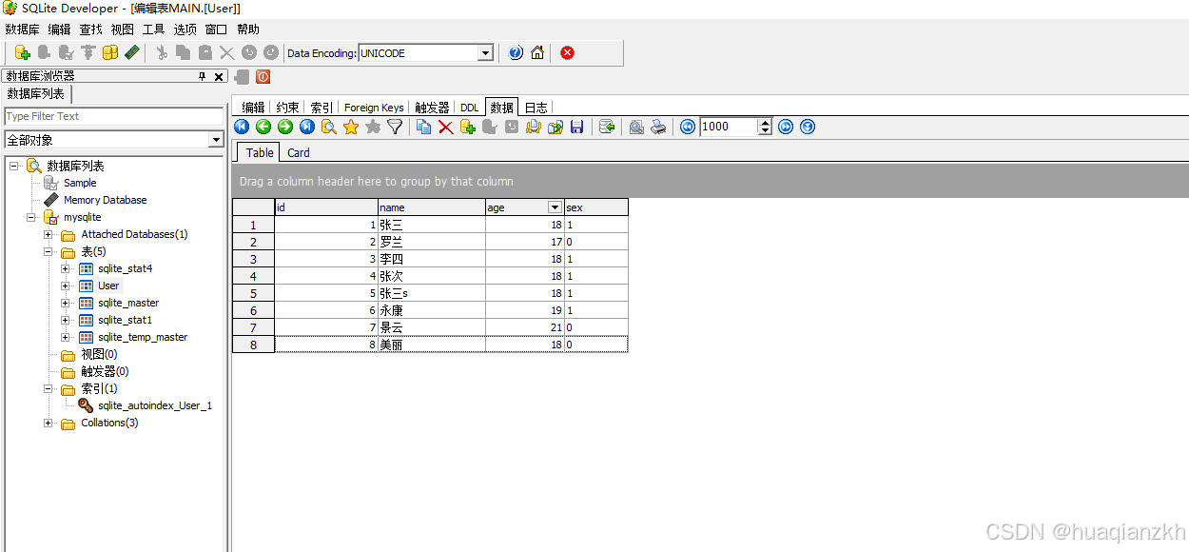Click the next page arrow after 1000 field

coord(786,127)
